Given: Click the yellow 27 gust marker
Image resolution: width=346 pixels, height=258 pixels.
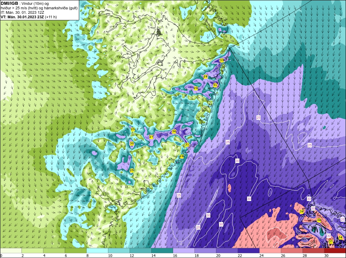Looking at the screenshot, I should pyautogui.click(x=151, y=137).
